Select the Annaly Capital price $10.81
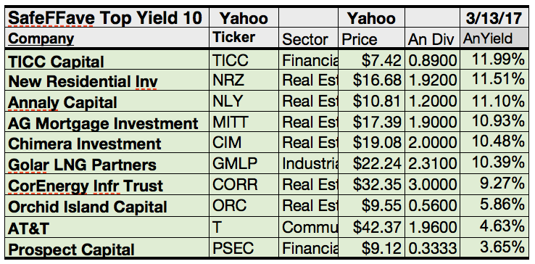 point(372,102)
